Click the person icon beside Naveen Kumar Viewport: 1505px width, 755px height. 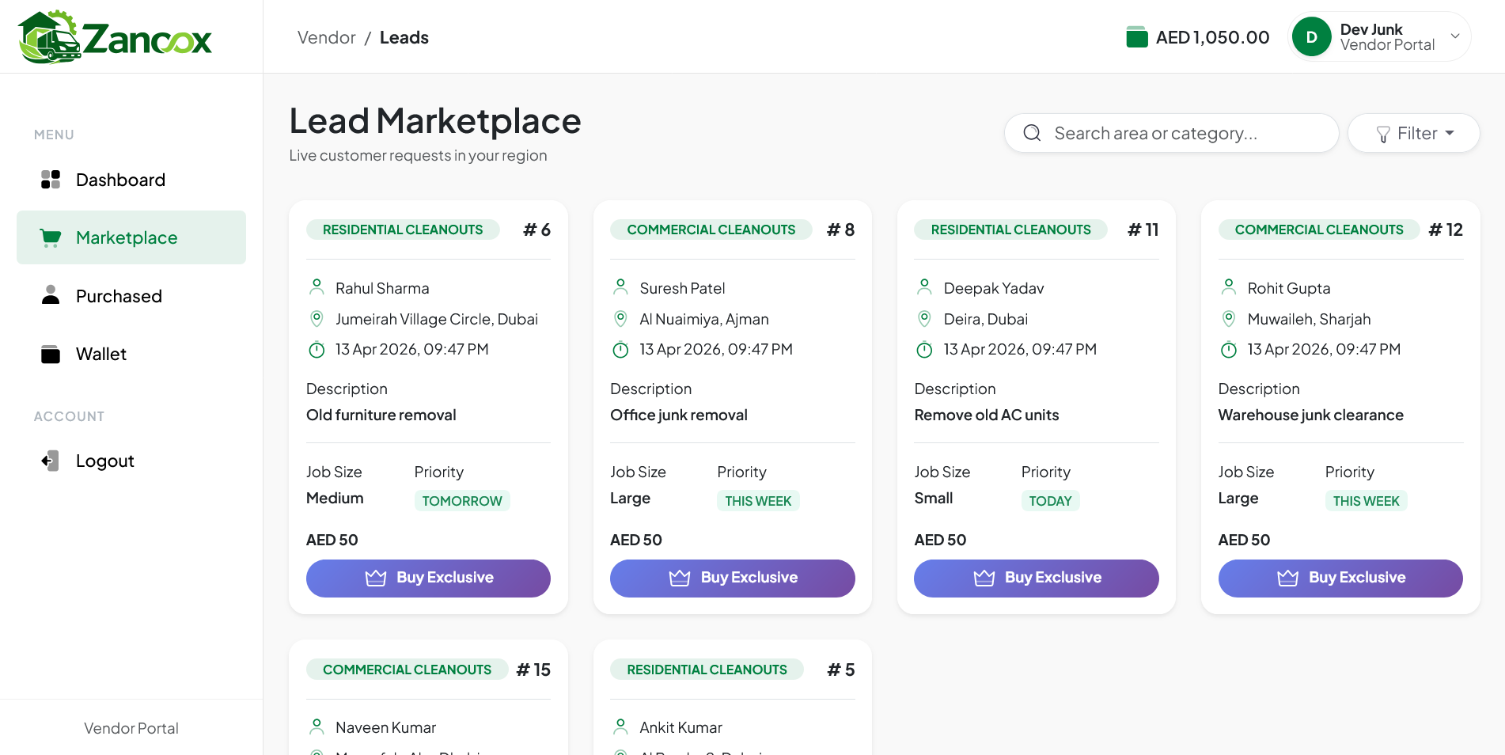317,727
